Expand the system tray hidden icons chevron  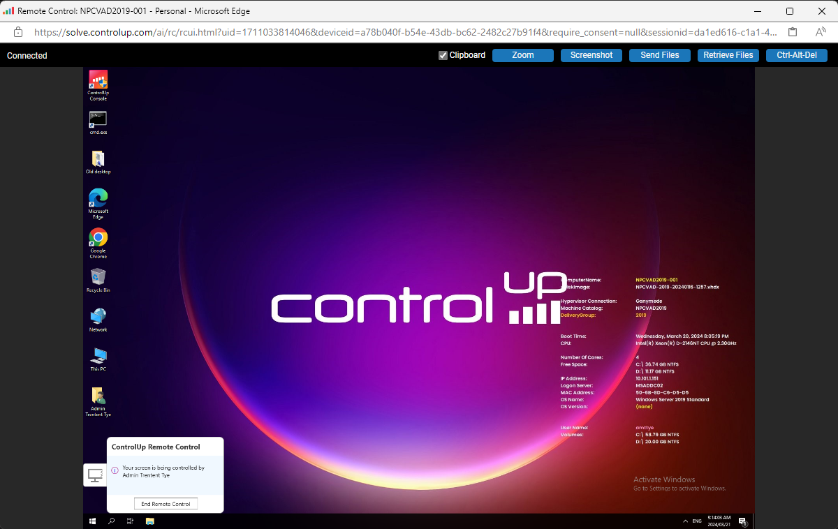point(684,521)
